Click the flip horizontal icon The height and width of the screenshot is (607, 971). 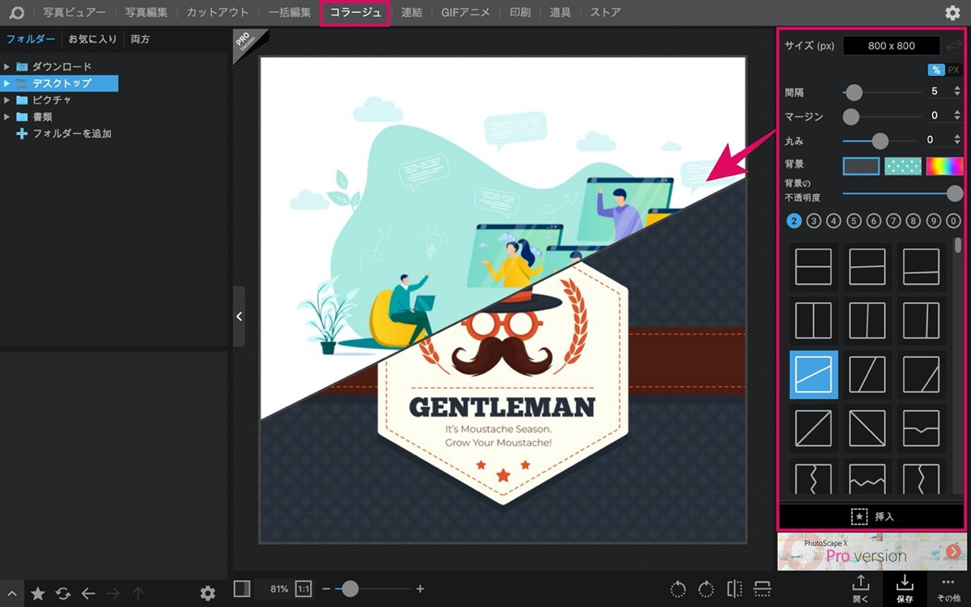point(734,589)
